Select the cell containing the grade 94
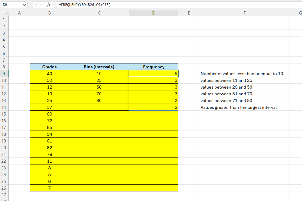302x201 pixels. click(x=49, y=134)
